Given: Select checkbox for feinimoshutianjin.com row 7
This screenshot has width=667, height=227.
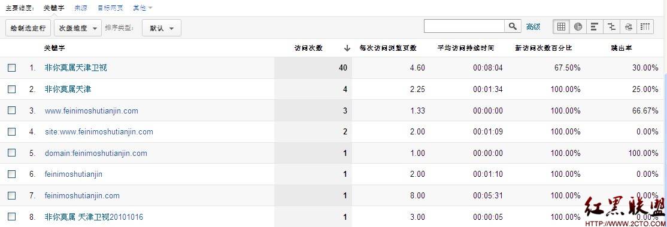Looking at the screenshot, I should point(12,195).
